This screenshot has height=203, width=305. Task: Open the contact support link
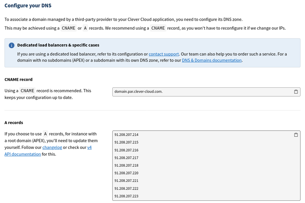click(x=164, y=54)
